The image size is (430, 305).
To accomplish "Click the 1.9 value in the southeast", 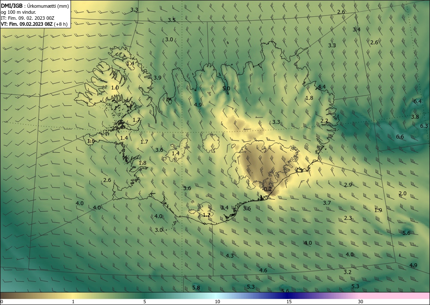I will pyautogui.click(x=378, y=210).
